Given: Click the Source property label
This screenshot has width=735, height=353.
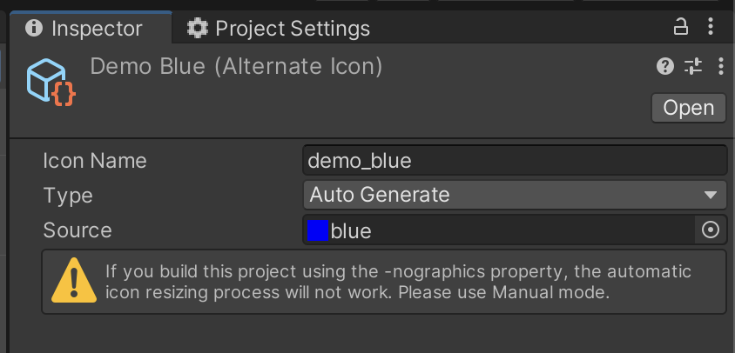Looking at the screenshot, I should tap(78, 230).
